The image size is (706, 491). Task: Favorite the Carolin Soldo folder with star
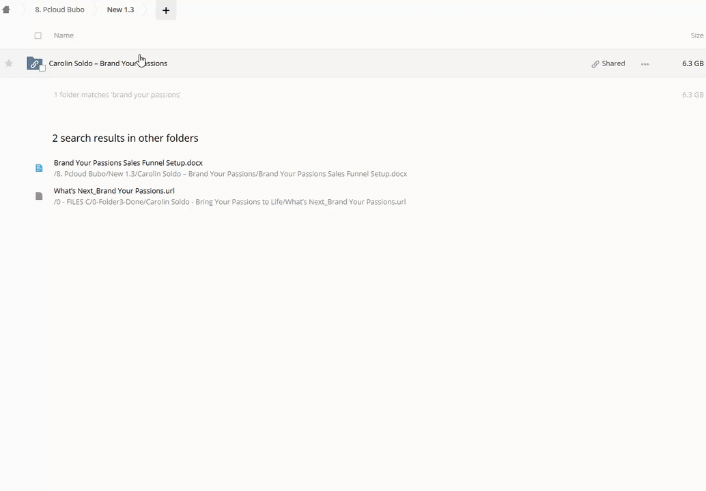9,63
